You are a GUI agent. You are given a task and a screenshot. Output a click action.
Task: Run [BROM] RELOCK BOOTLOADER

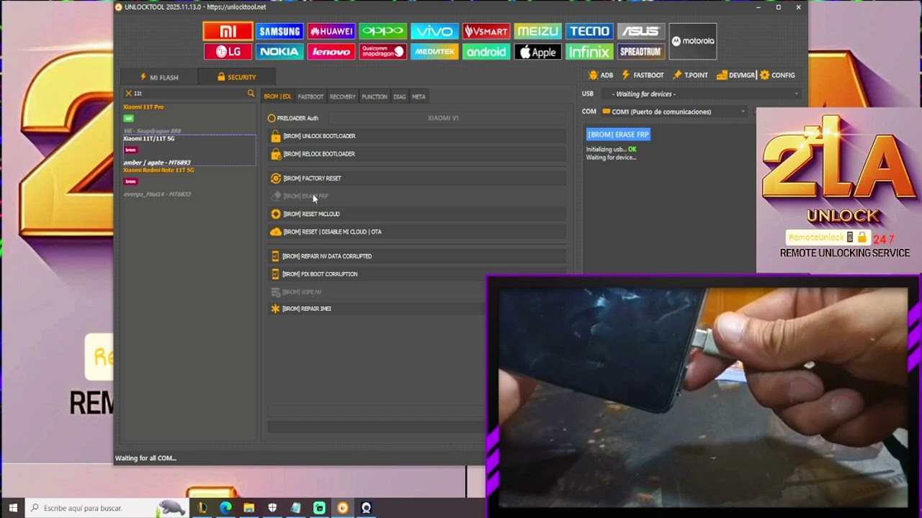coord(417,154)
